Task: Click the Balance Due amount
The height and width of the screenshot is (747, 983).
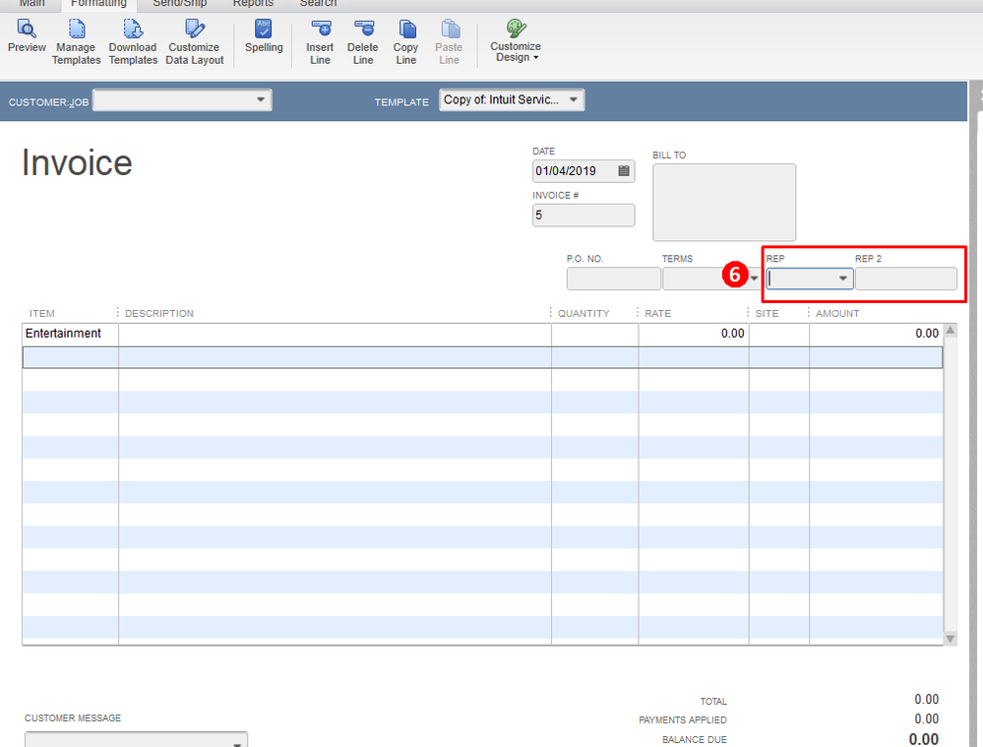Action: [923, 739]
